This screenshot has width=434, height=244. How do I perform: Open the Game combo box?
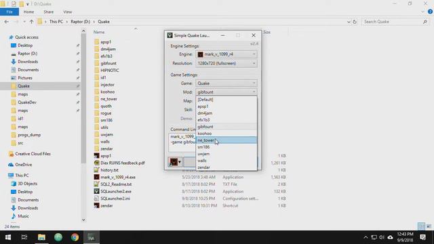point(226,83)
